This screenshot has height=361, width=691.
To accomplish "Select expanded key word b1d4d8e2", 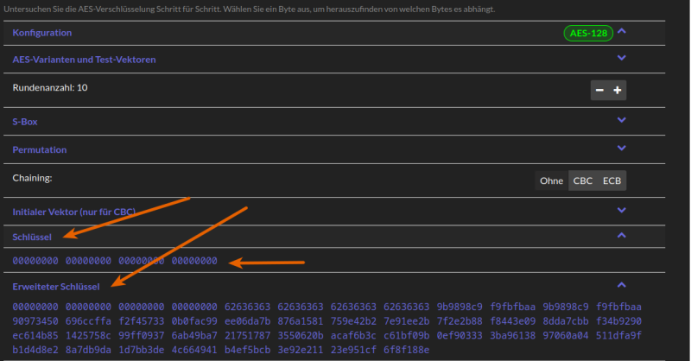I will click(35, 350).
